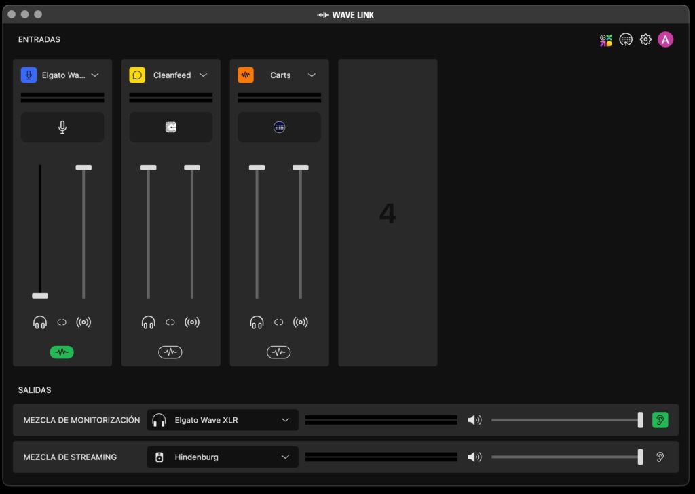Click the microphone icon in Elgato Wave channel
Image resolution: width=695 pixels, height=494 pixels.
pos(62,128)
